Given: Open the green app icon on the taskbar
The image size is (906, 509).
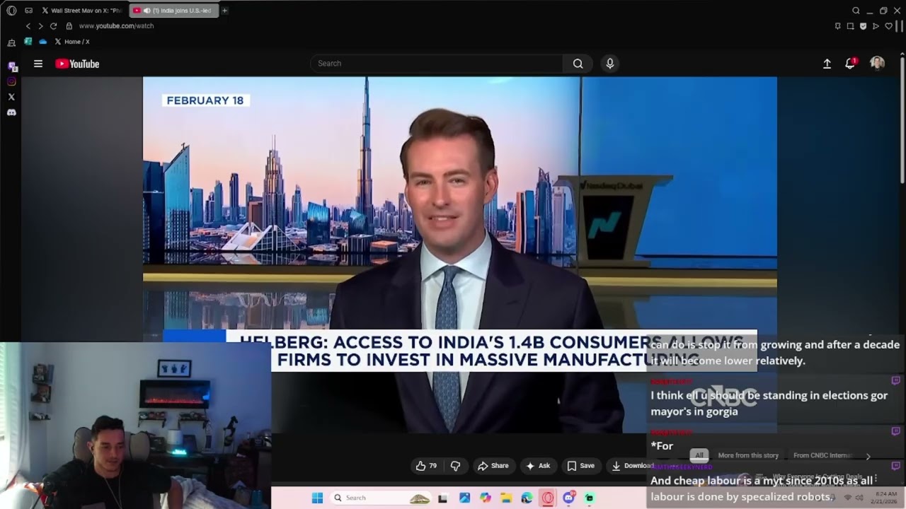Looking at the screenshot, I should coord(589,498).
